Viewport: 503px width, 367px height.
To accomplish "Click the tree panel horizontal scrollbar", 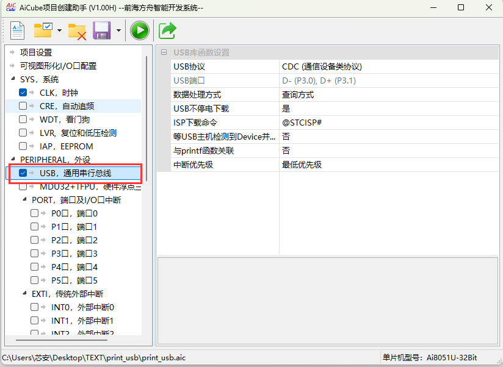I will point(61,340).
